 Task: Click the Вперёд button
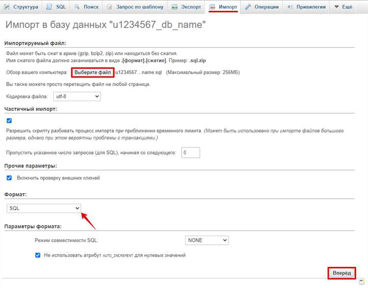(x=342, y=273)
